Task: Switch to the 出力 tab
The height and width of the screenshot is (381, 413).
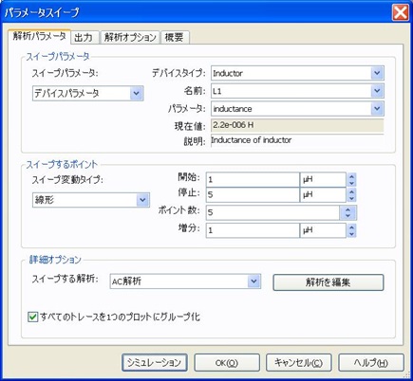Action: coord(84,38)
